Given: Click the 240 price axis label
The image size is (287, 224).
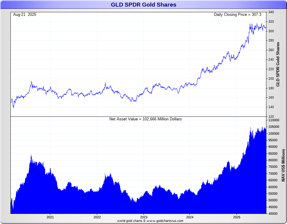Looking at the screenshot, I should click(271, 59).
